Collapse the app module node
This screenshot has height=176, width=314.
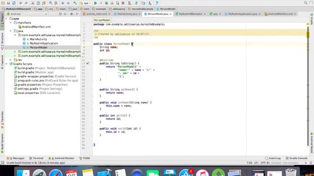coord(6,19)
